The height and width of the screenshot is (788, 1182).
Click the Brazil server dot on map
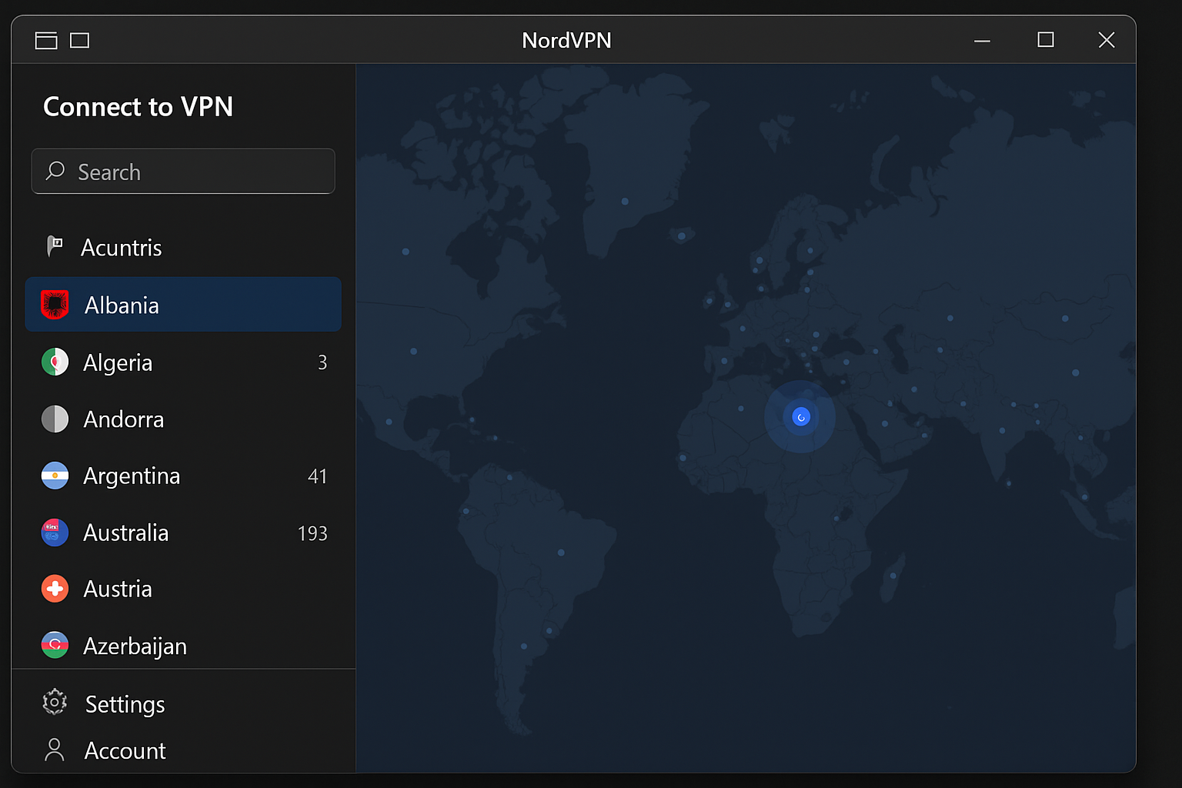[x=561, y=553]
